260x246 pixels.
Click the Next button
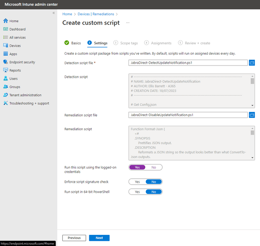pyautogui.click(x=99, y=238)
